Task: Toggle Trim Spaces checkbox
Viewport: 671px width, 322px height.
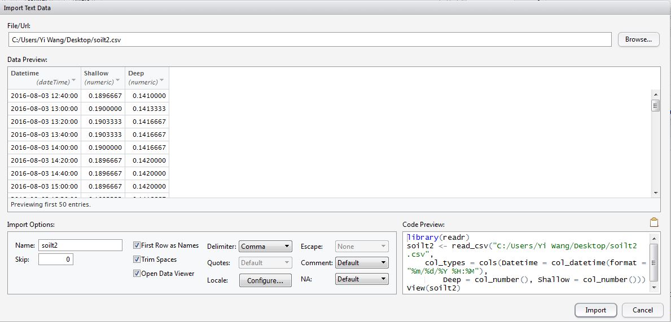Action: click(137, 260)
